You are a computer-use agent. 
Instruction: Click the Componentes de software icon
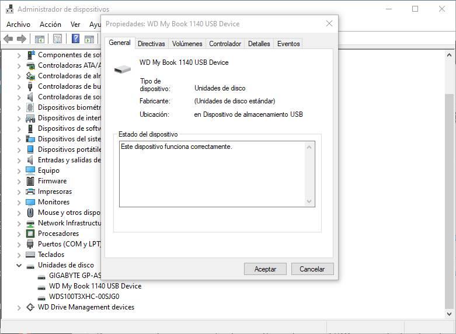[x=30, y=55]
